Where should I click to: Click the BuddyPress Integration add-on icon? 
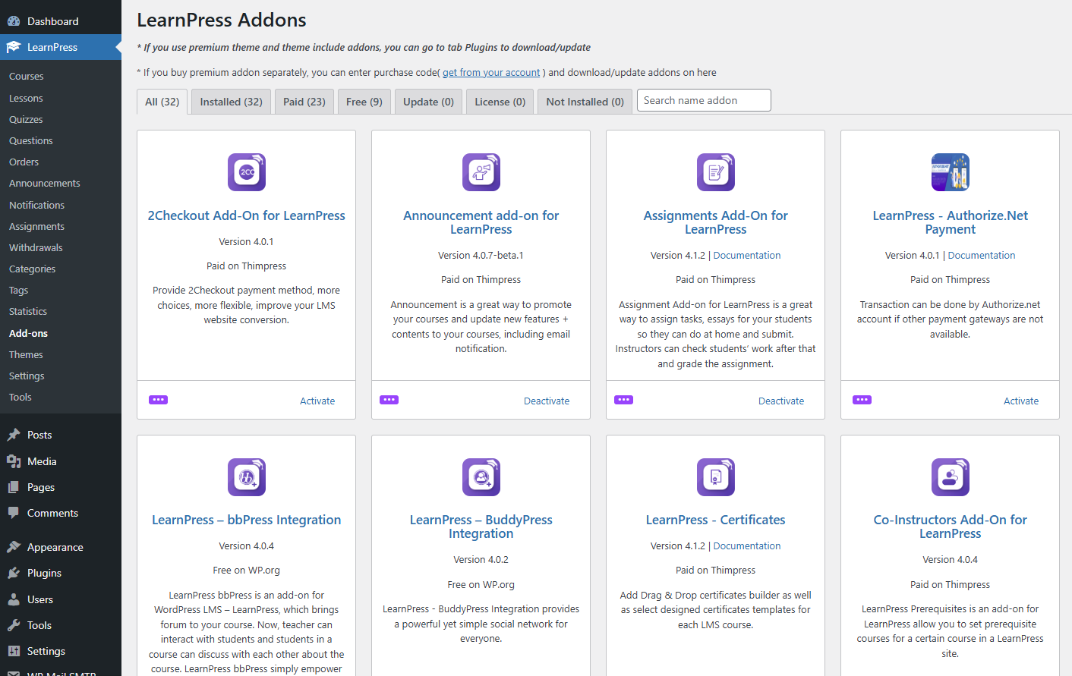tap(481, 477)
